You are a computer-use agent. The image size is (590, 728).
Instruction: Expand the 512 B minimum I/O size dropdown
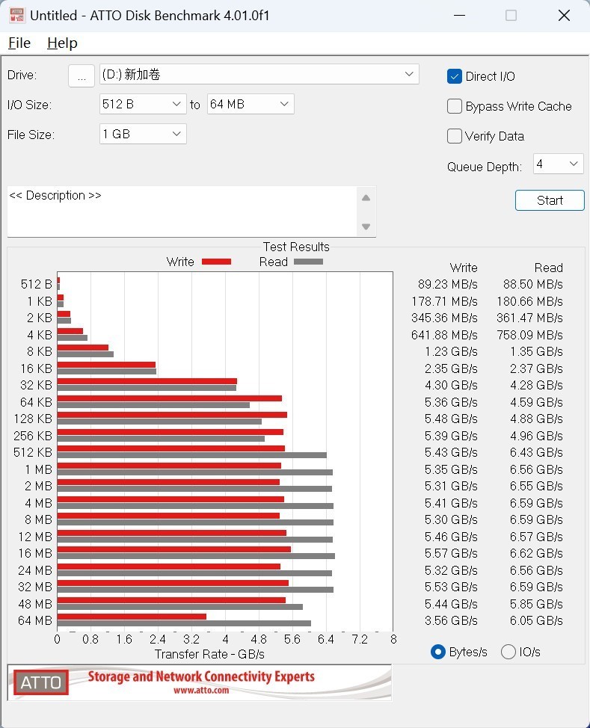143,104
